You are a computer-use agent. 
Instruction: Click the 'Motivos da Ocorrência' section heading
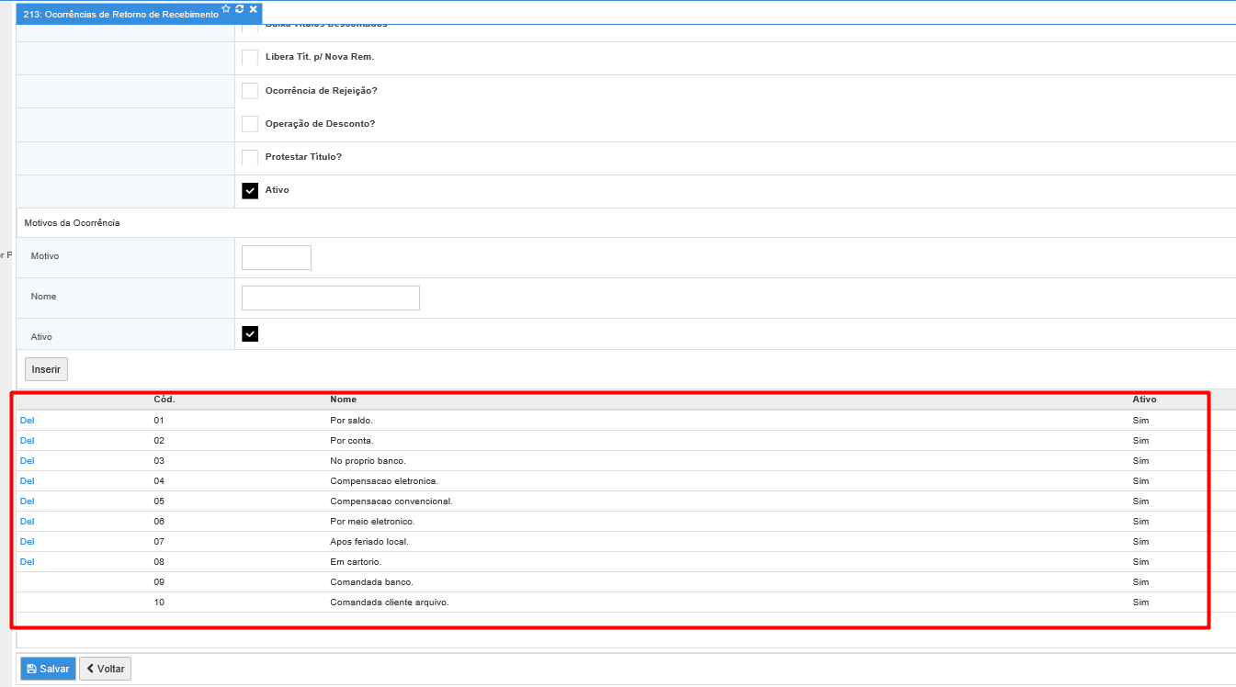[72, 223]
